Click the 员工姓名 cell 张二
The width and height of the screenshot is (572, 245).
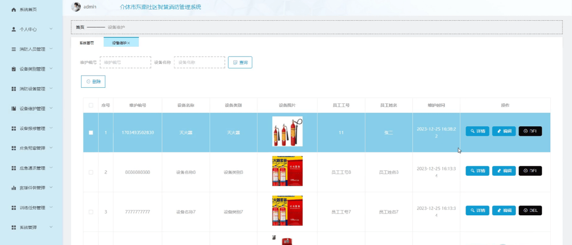pyautogui.click(x=388, y=133)
